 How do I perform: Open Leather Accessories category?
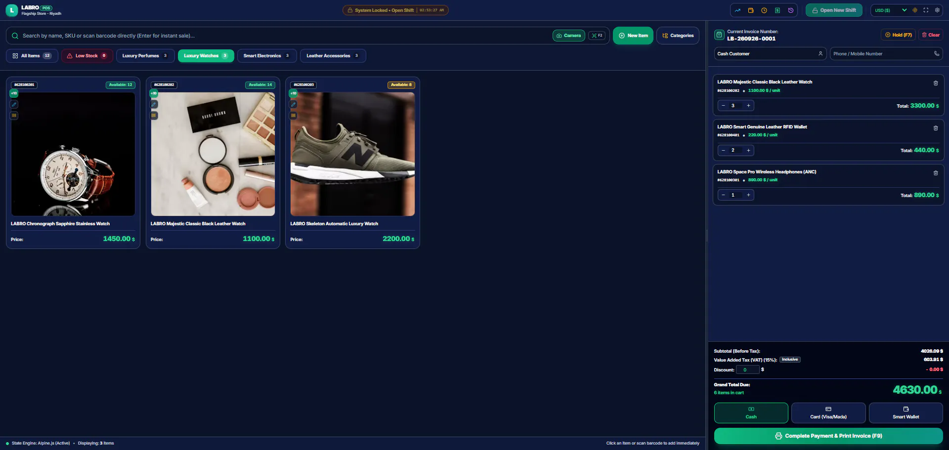[x=333, y=56]
